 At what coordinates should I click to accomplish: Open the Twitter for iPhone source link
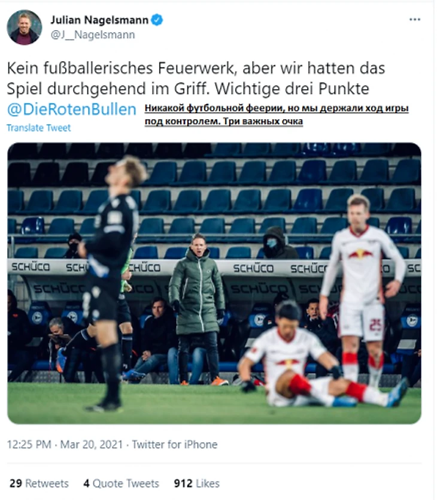175,444
